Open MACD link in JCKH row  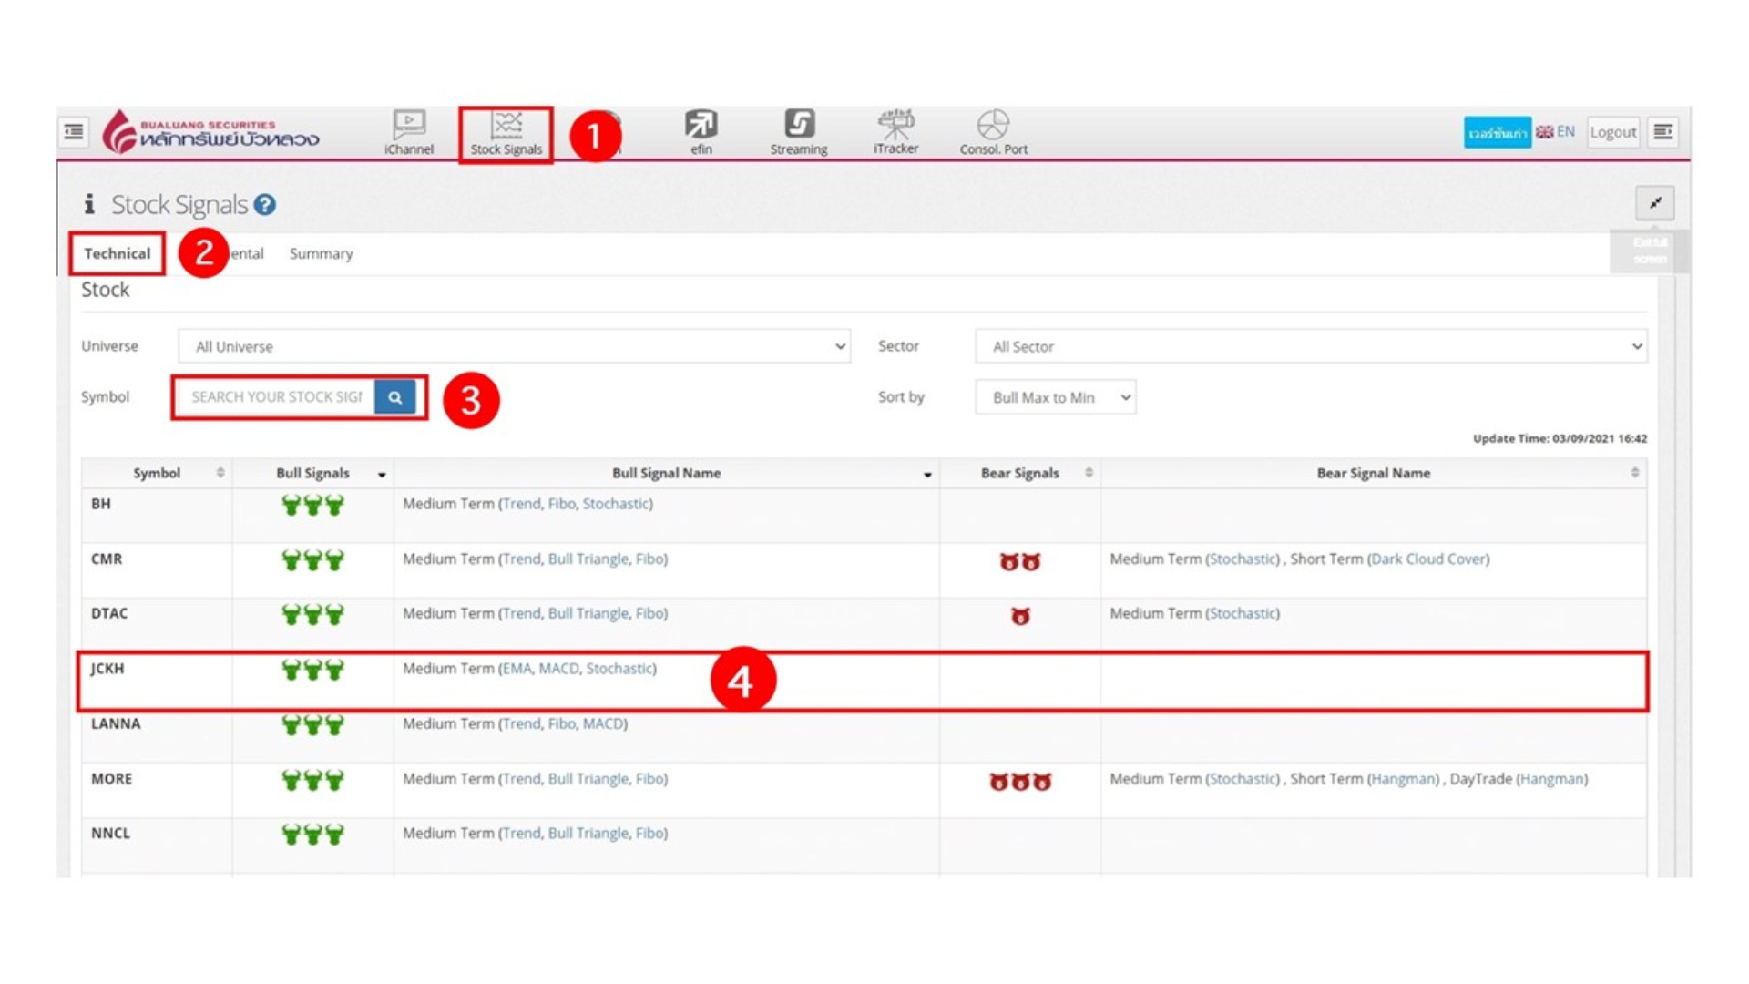[558, 669]
